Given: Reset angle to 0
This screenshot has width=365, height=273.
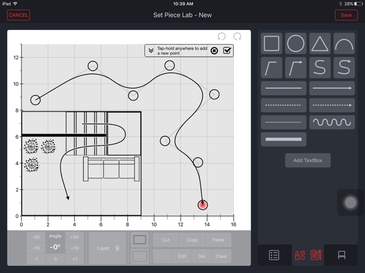Looking at the screenshot, I should (55, 259).
